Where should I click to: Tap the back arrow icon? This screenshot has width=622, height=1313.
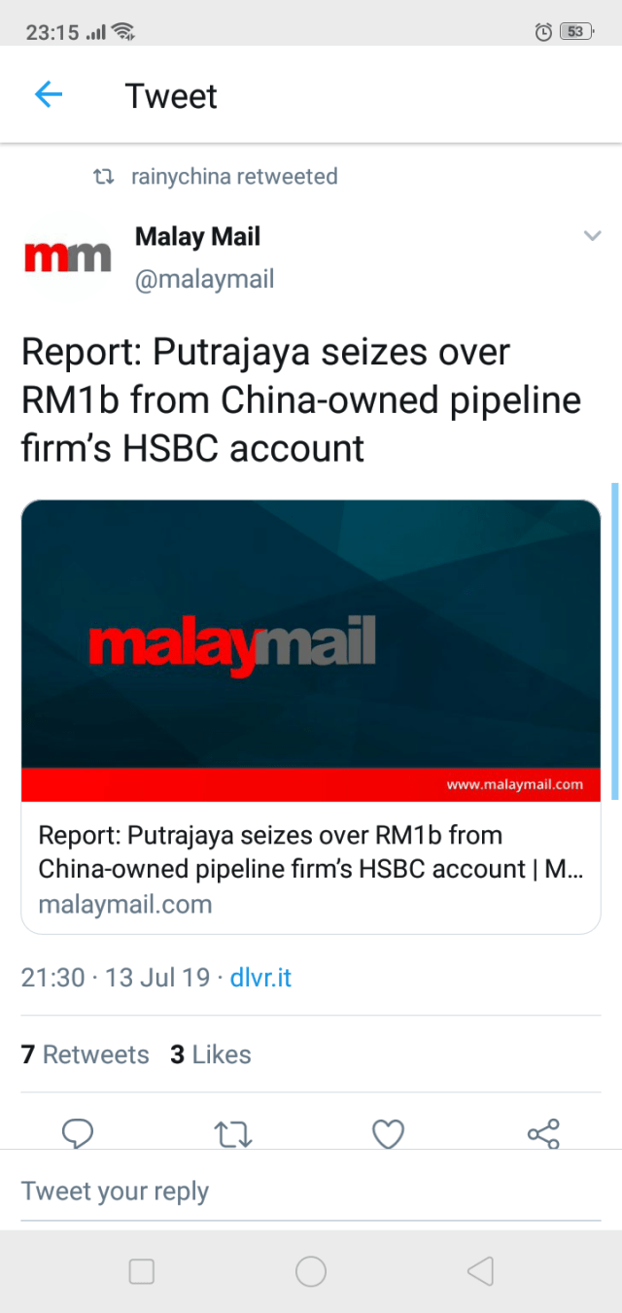49,94
